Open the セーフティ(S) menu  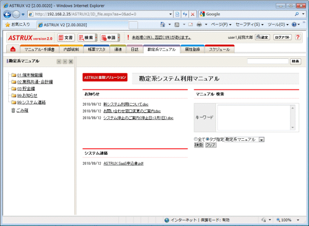(249, 25)
